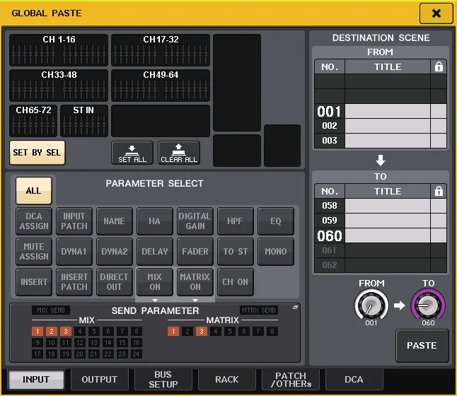Toggle MIX send 9
The height and width of the screenshot is (396, 457).
click(37, 343)
